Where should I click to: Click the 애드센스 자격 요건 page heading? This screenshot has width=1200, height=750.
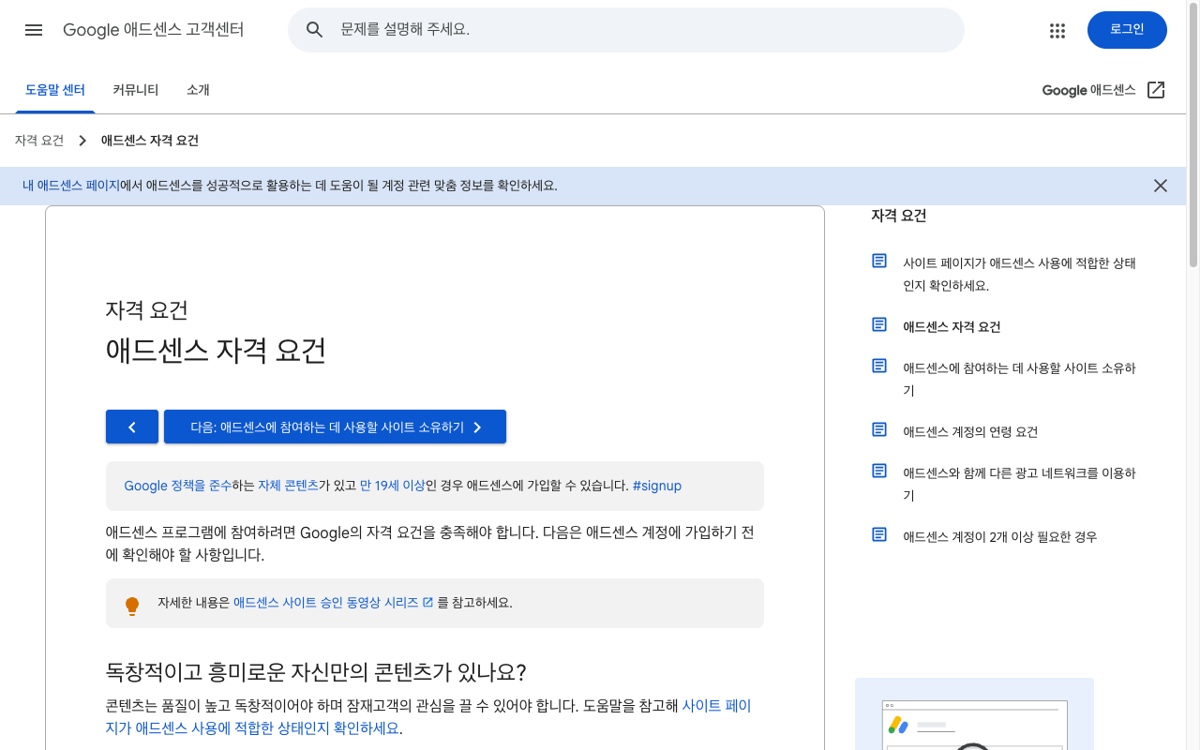click(216, 351)
